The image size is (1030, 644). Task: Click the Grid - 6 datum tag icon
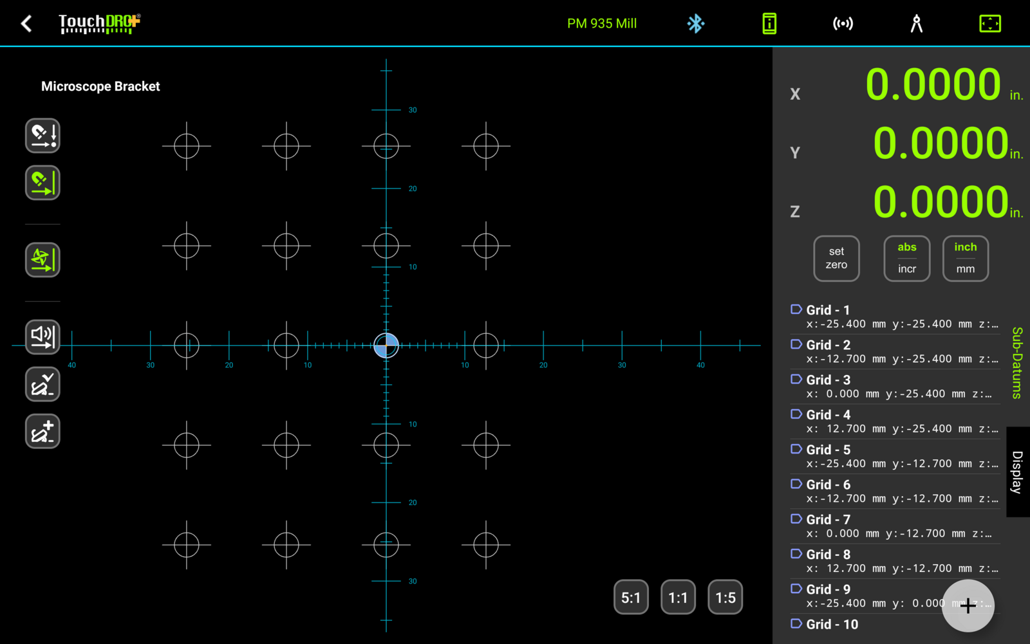(x=796, y=484)
